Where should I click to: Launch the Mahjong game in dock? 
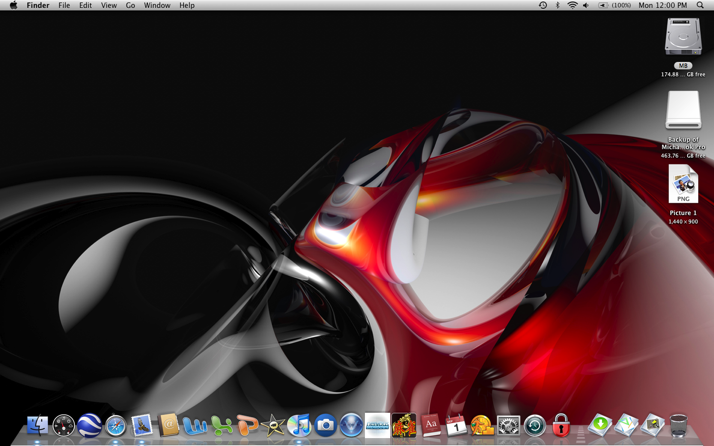(404, 426)
